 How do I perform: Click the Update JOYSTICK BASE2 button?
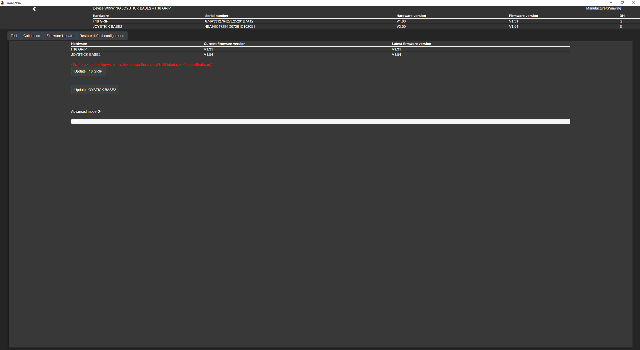click(95, 90)
